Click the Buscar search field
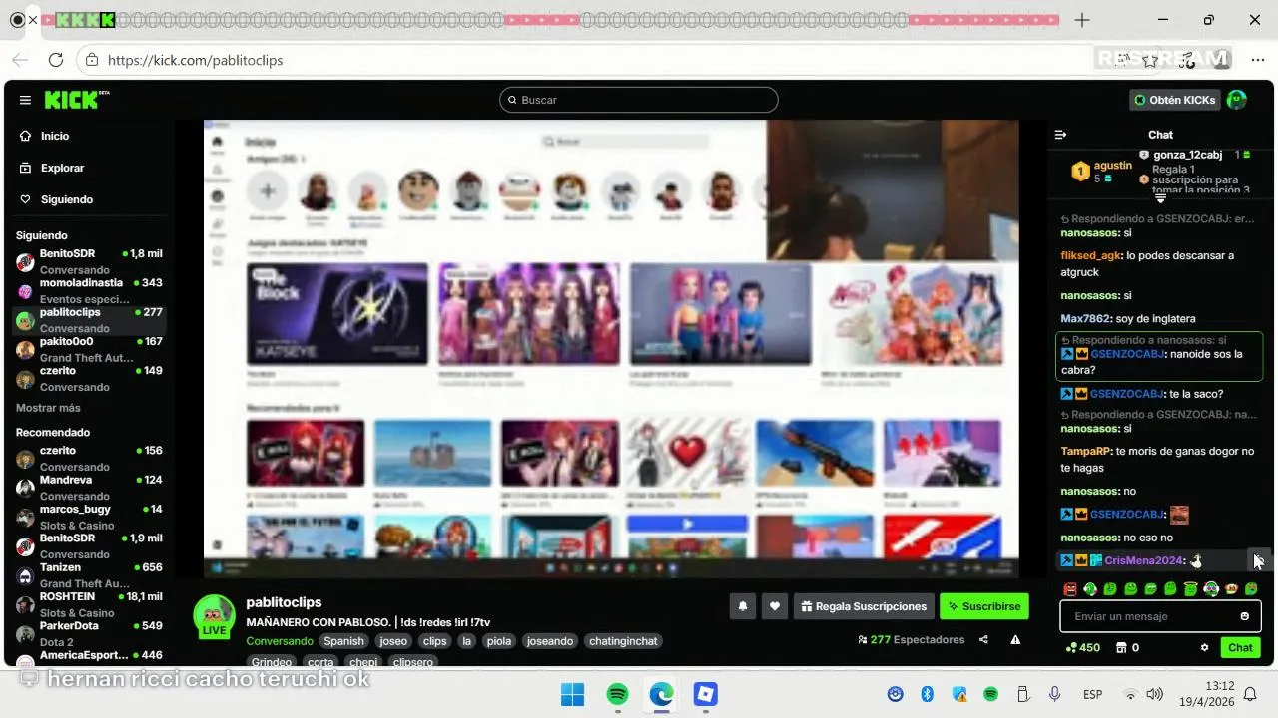Screen dimensions: 1278x718 point(639,100)
